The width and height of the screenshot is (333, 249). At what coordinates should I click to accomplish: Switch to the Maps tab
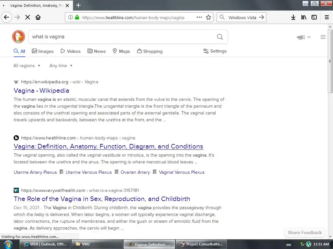click(121, 51)
